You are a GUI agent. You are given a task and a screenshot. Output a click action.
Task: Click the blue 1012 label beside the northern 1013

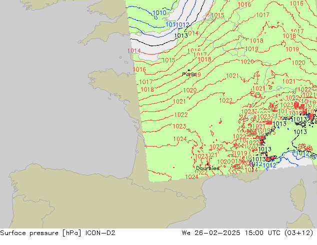tap(182, 25)
